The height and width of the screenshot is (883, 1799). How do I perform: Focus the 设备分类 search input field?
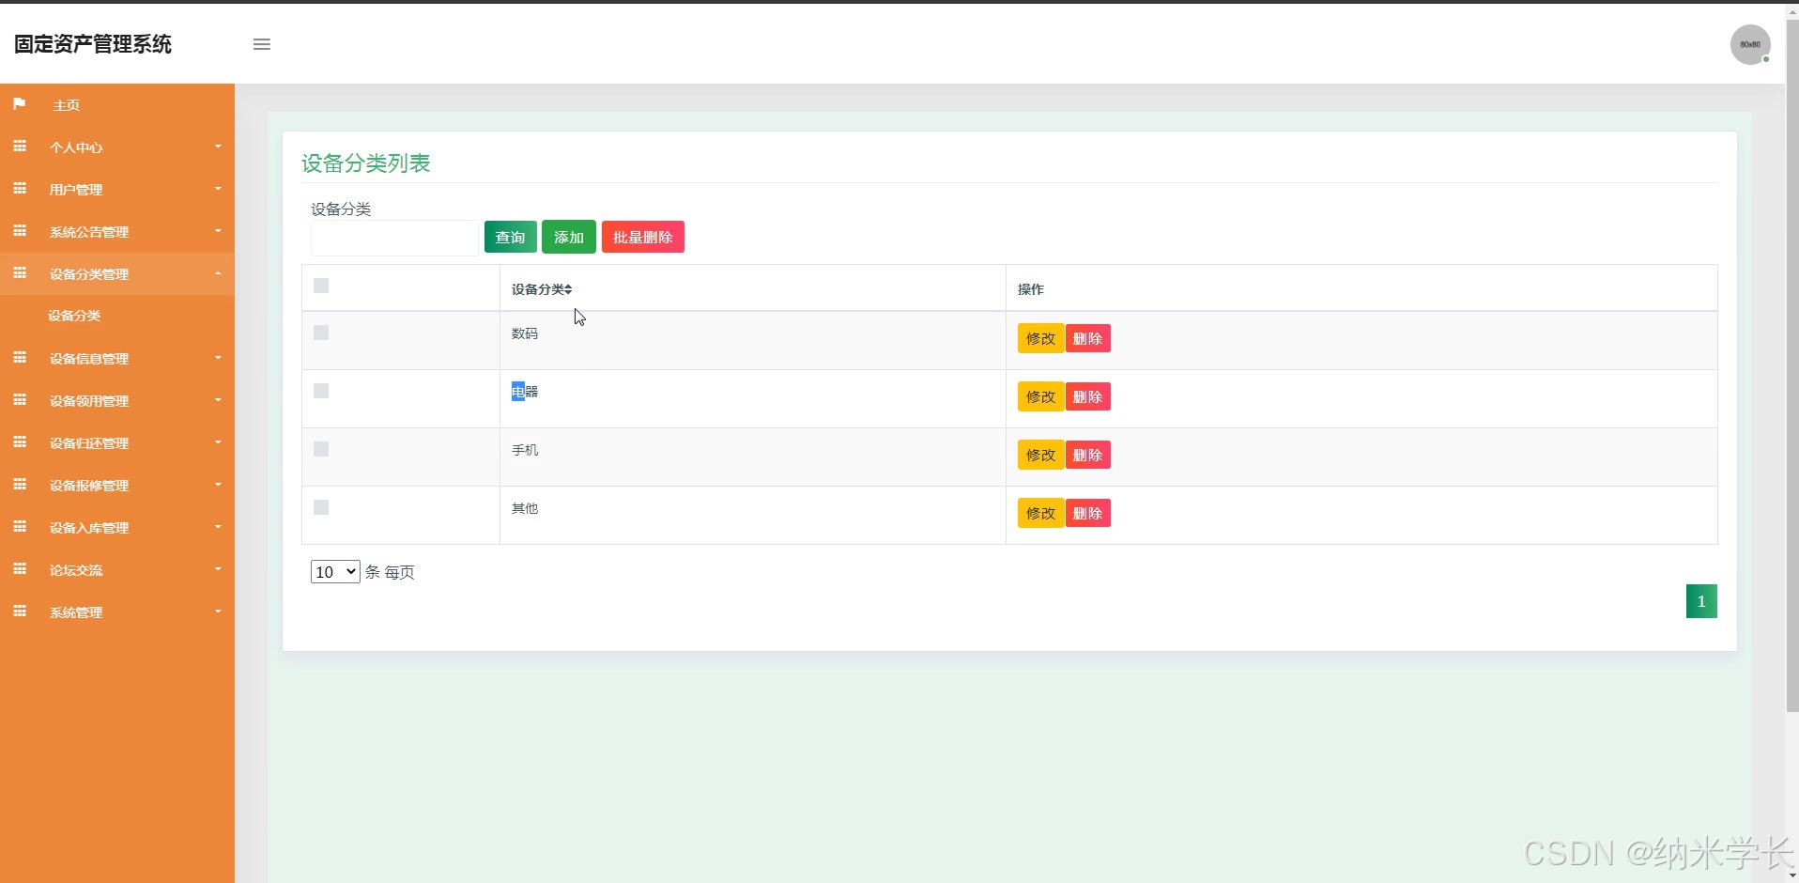pyautogui.click(x=394, y=238)
